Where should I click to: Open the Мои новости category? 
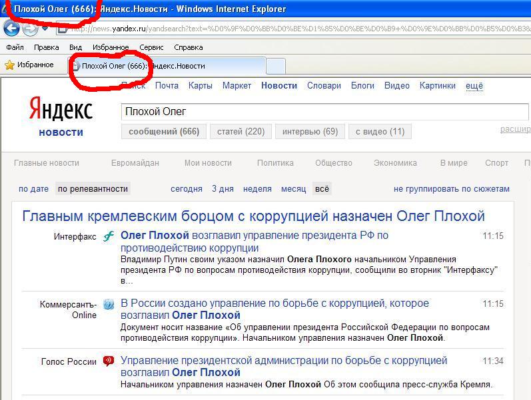pyautogui.click(x=208, y=163)
